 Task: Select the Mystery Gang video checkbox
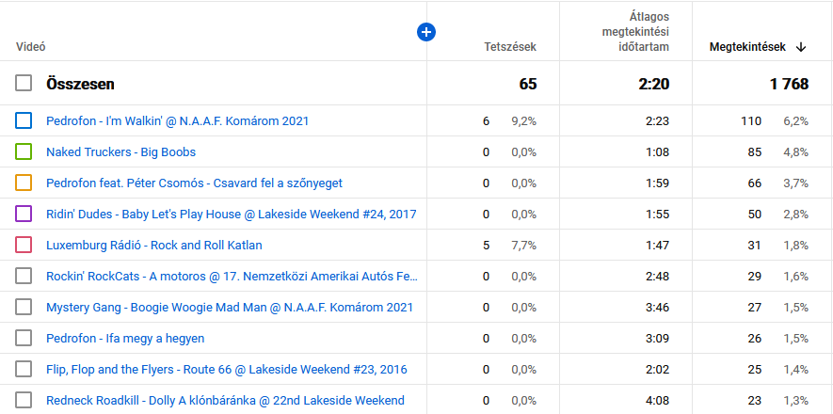[x=24, y=307]
